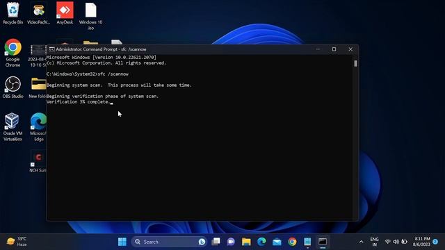Screen dimensions: 445x250
Task: Open Edge from the taskbar
Action: pyautogui.click(x=261, y=242)
